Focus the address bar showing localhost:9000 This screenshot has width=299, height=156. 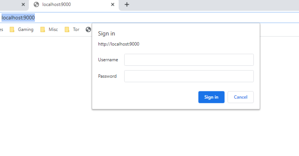coord(115,18)
